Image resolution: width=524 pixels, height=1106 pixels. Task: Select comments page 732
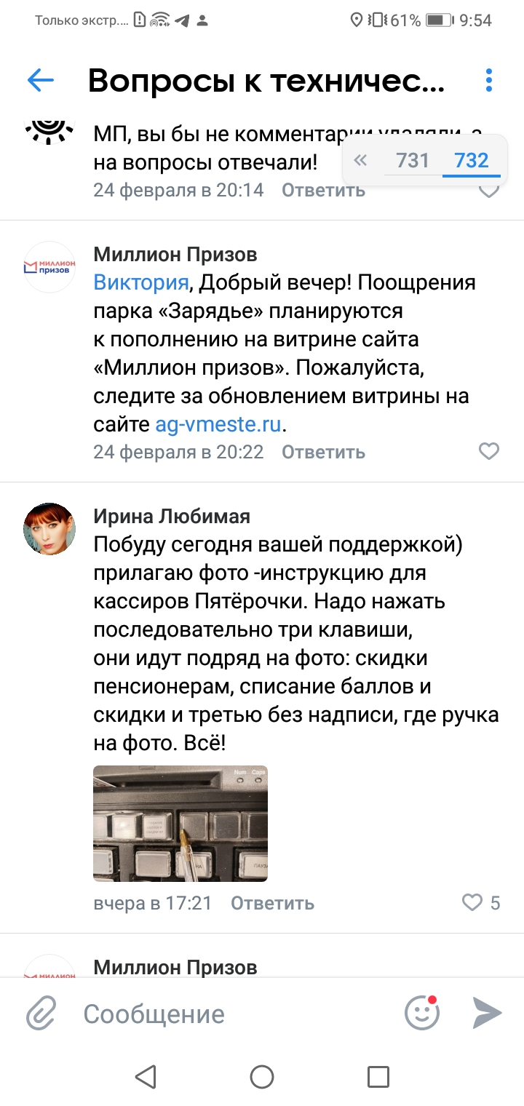click(472, 160)
